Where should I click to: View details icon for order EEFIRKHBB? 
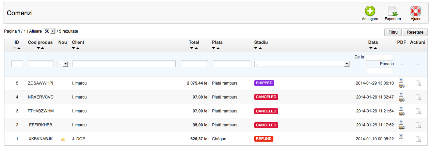[418, 125]
